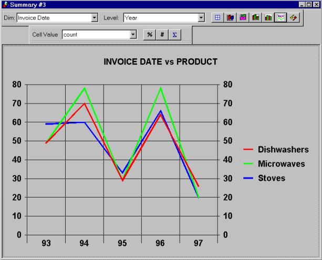Choose the green and magenta area chart icon
The height and width of the screenshot is (260, 322).
pos(243,17)
